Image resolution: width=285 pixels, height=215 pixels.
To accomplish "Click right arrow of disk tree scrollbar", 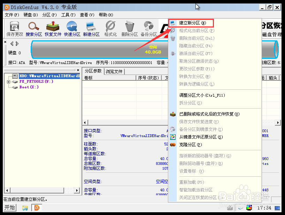I will click(x=77, y=190).
